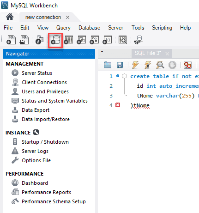Open the Query menu
Image resolution: width=199 pixels, height=213 pixels.
(x=63, y=28)
